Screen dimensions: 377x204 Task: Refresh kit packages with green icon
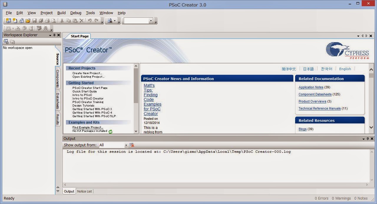pyautogui.click(x=110, y=132)
